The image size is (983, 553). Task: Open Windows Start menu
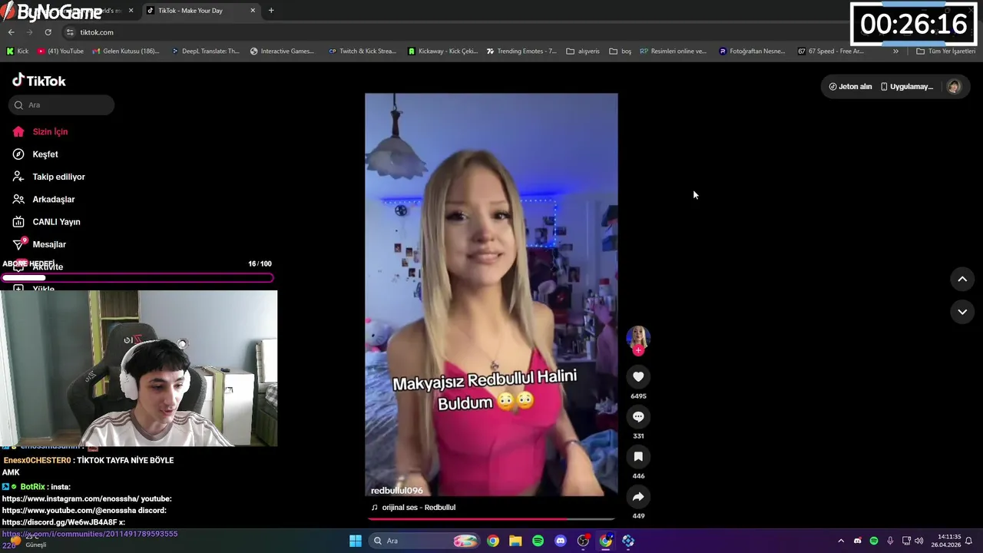coord(356,541)
